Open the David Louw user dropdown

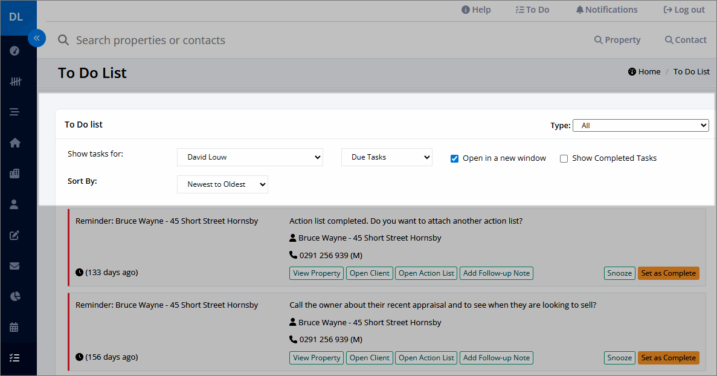[250, 157]
